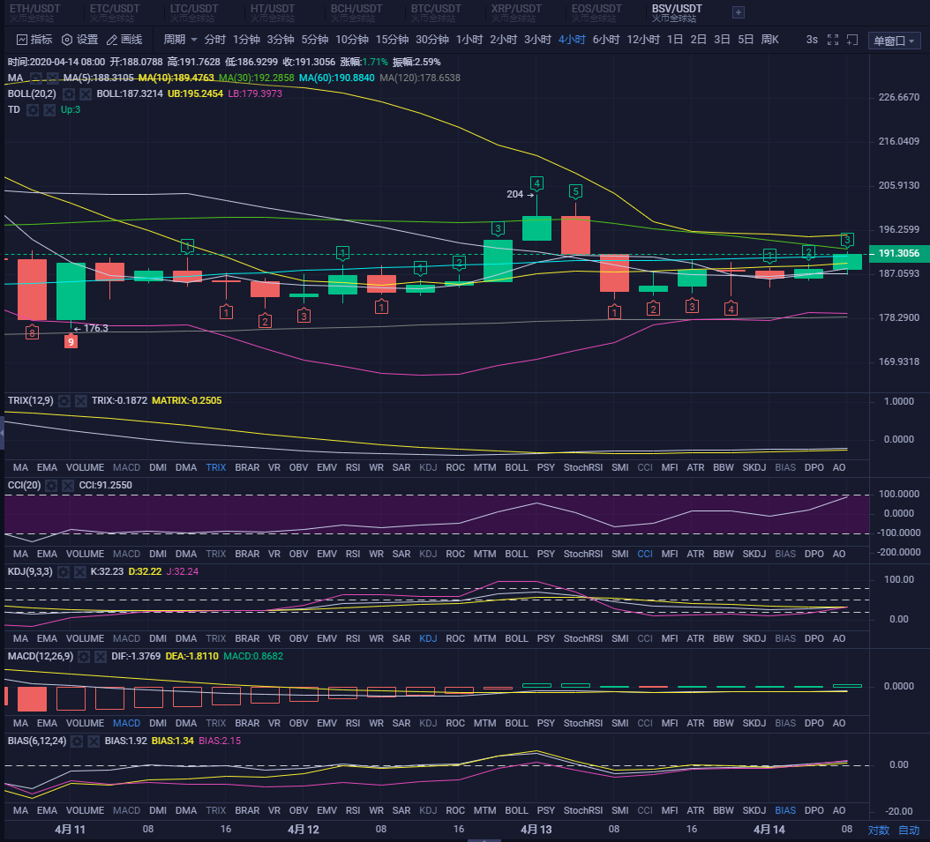Image resolution: width=930 pixels, height=842 pixels.
Task: Choose VOLUME in the KDJ panel indicator row
Action: (85, 638)
